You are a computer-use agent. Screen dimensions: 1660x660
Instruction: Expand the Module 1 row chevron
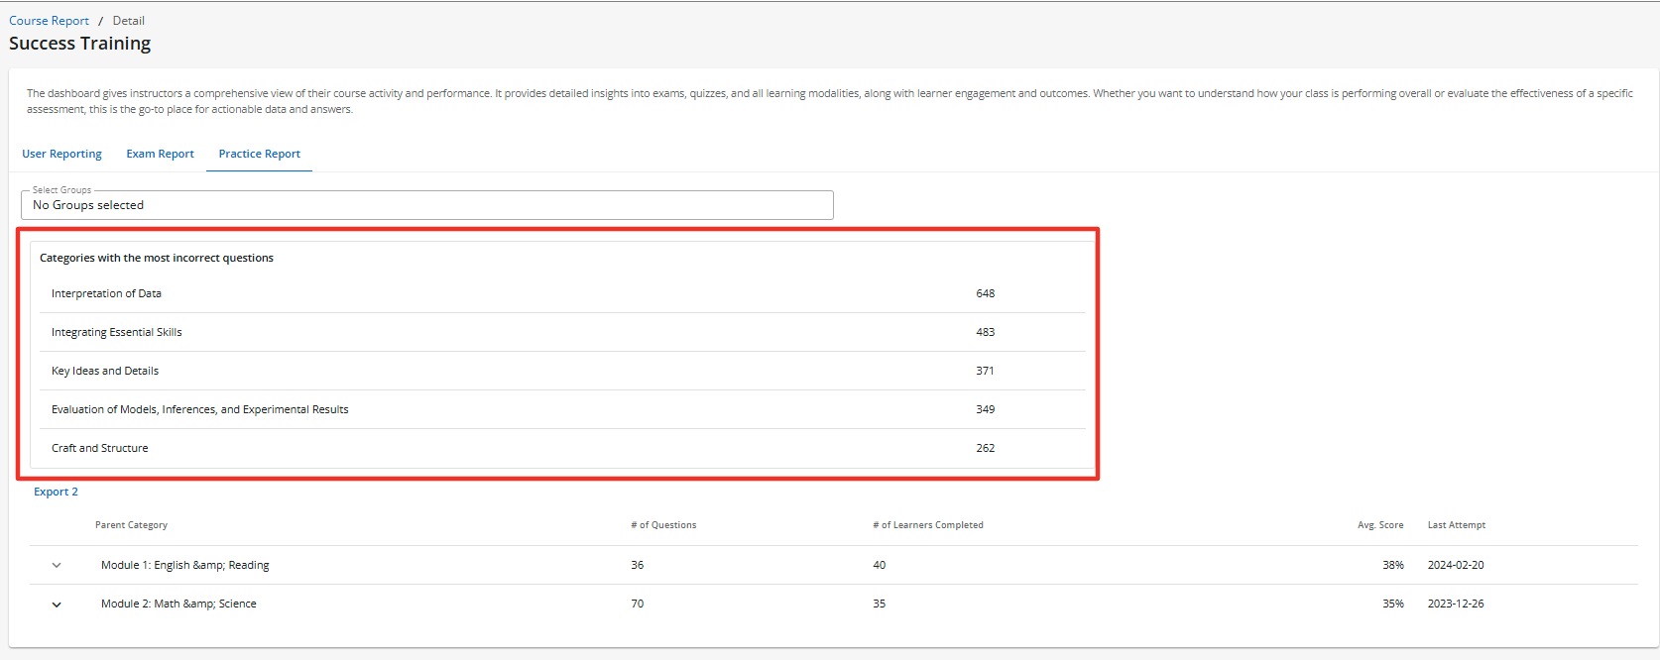(x=57, y=565)
